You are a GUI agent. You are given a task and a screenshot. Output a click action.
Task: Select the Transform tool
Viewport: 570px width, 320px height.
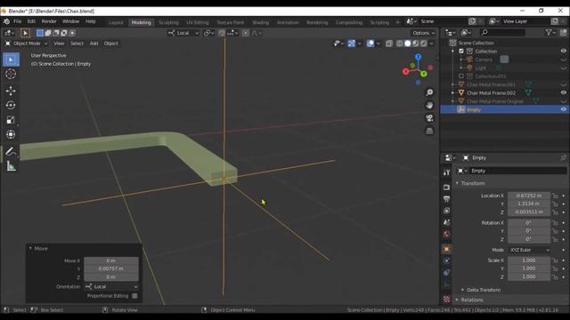pos(11,134)
